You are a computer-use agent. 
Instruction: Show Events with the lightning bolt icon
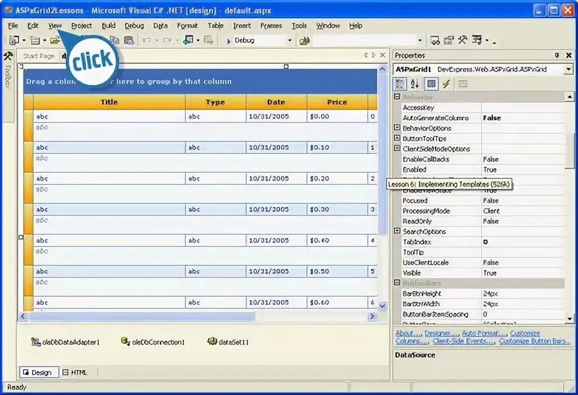tap(447, 84)
